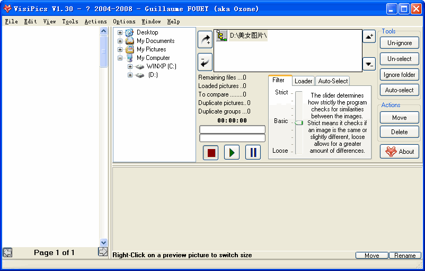Screen dimensions: 425x271
Task: Start the scan with the green Play button
Action: [x=232, y=153]
